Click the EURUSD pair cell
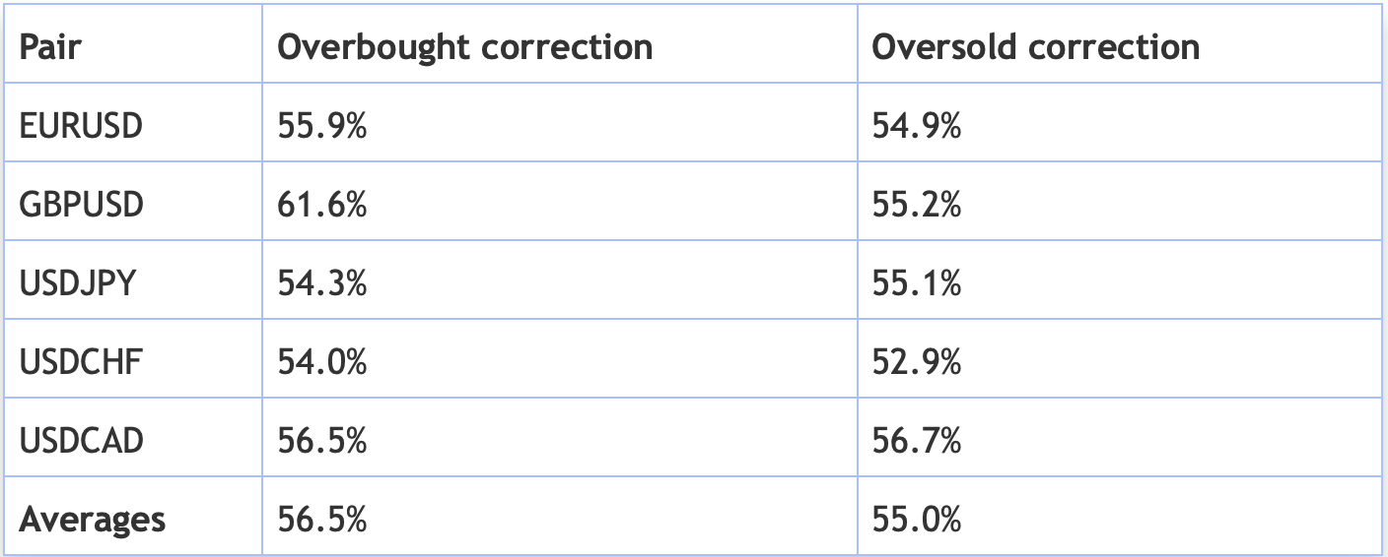 (81, 126)
